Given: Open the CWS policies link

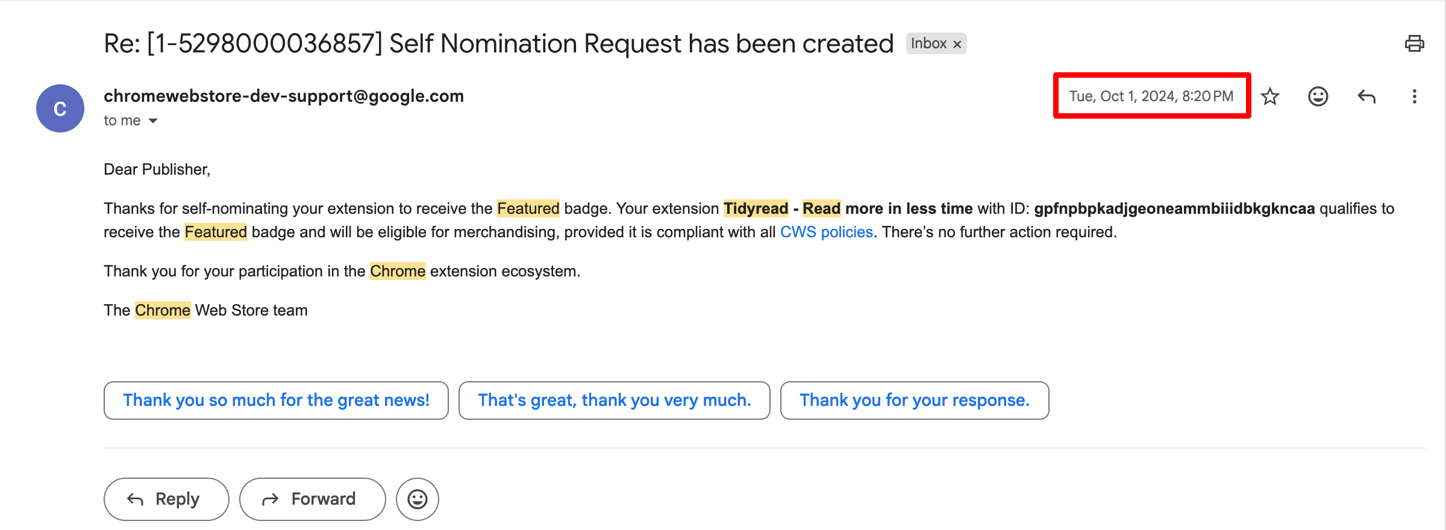Looking at the screenshot, I should pos(826,232).
